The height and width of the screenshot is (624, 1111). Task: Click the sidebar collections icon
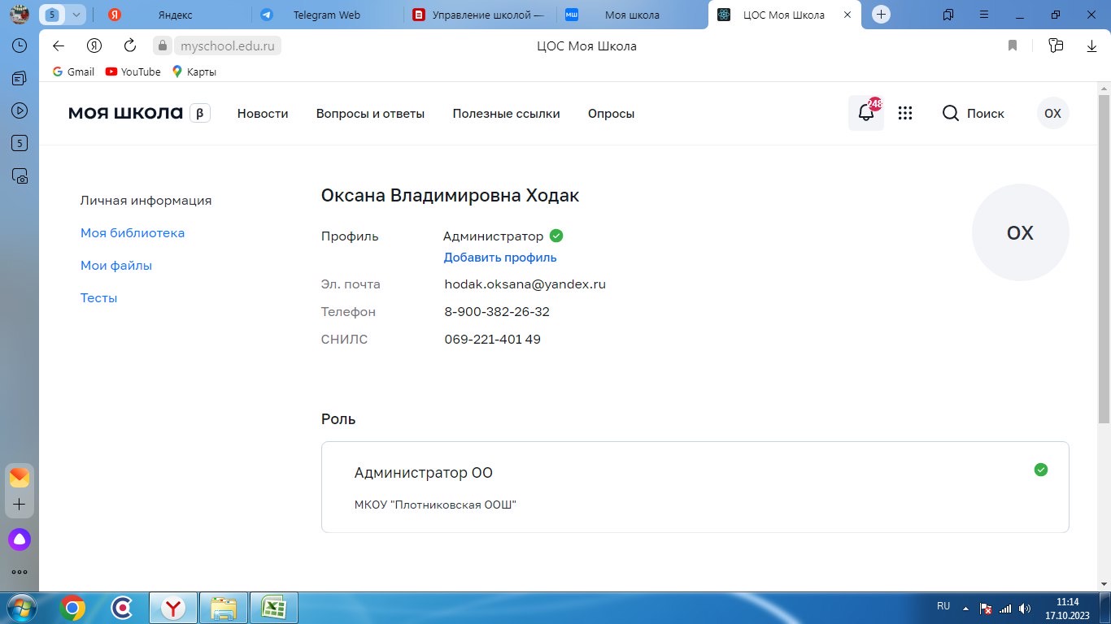tap(20, 79)
